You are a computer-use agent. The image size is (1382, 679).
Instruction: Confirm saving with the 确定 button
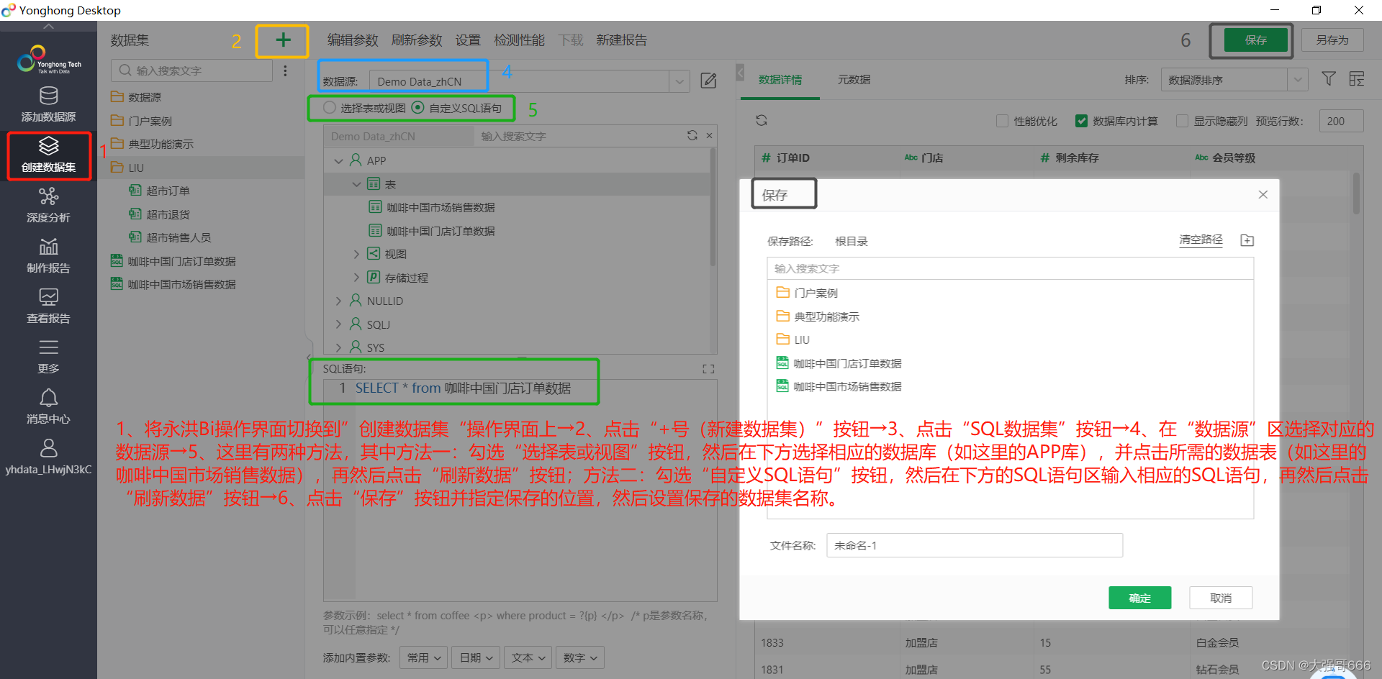1139,598
